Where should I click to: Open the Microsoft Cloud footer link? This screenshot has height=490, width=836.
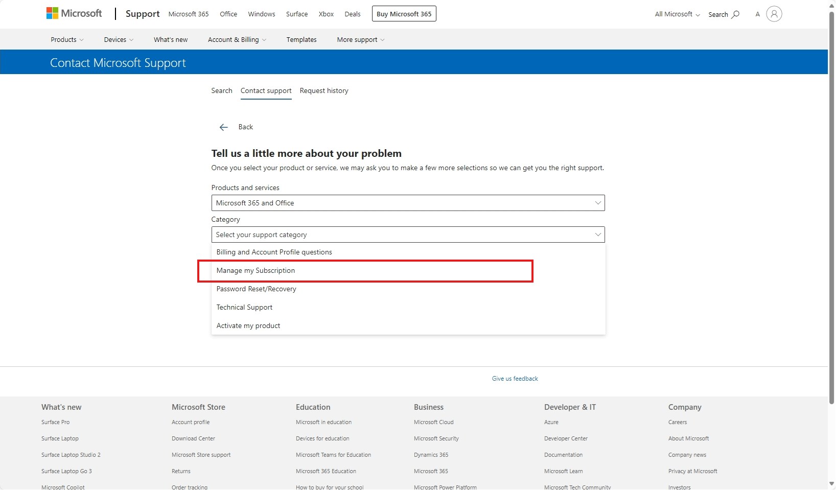tap(434, 422)
